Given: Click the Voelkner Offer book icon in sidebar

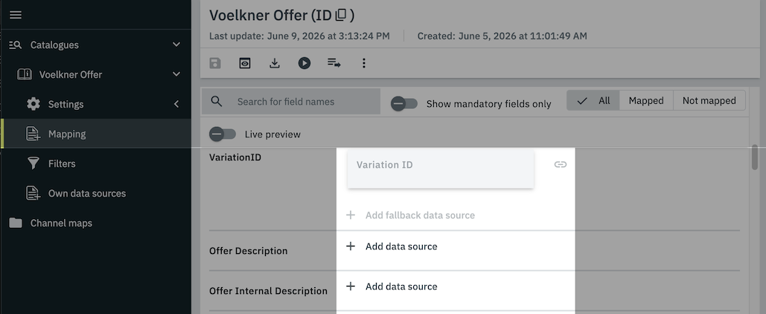Looking at the screenshot, I should click(x=25, y=74).
